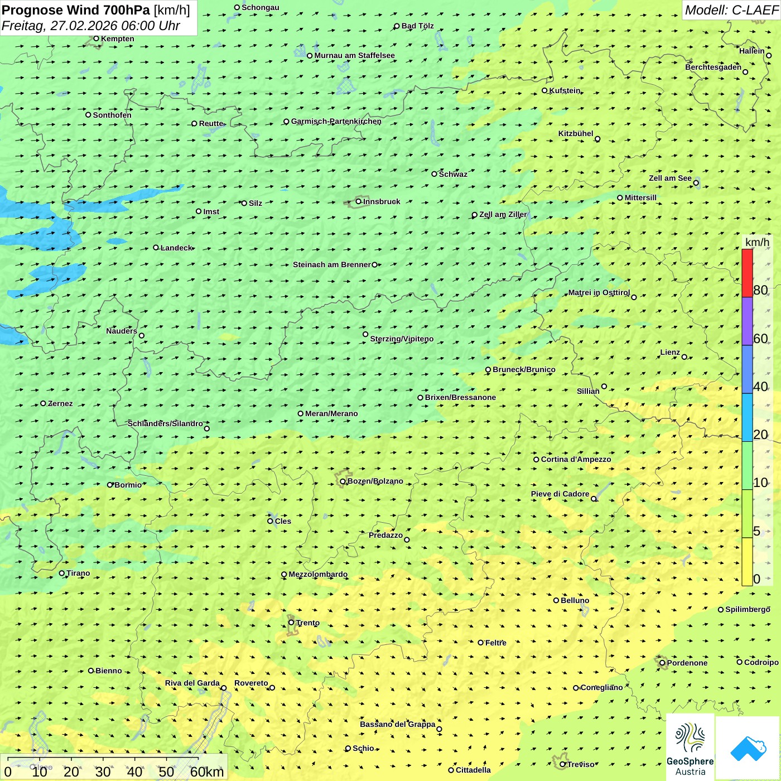Click the 'Spilimbergo' label

click(748, 609)
